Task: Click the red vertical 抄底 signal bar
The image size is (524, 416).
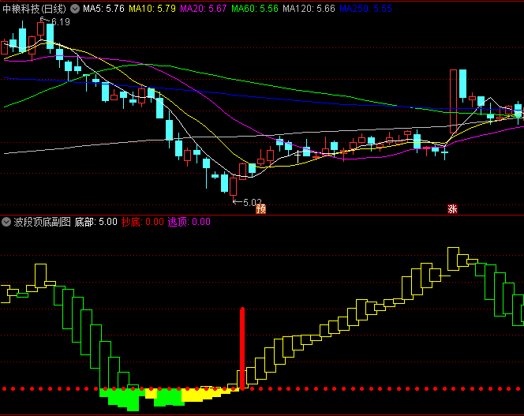Action: [242, 348]
